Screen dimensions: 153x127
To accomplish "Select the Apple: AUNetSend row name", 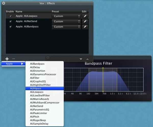I will [x=27, y=21].
